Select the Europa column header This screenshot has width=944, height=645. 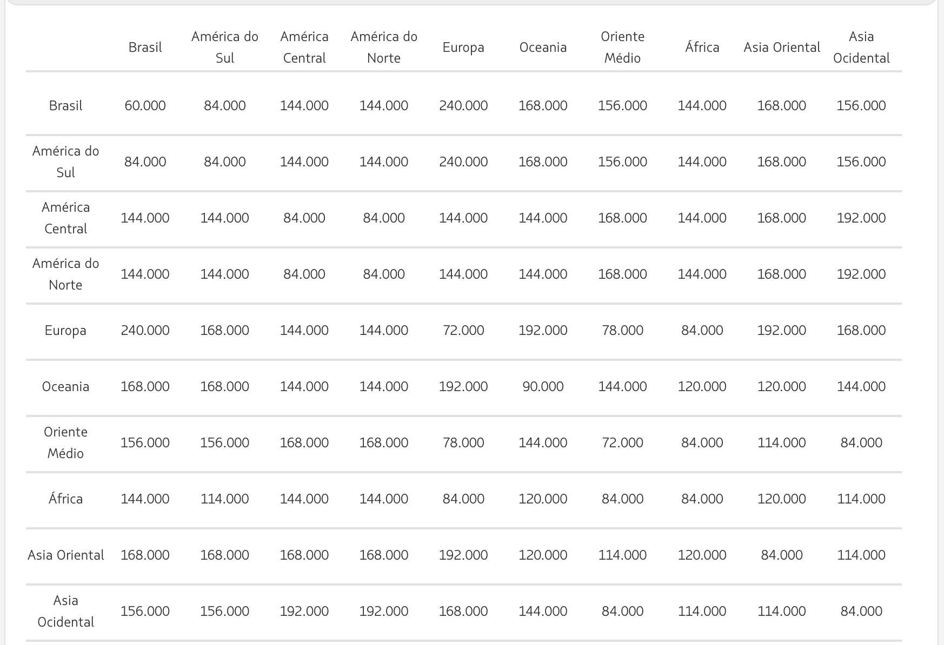pyautogui.click(x=463, y=48)
